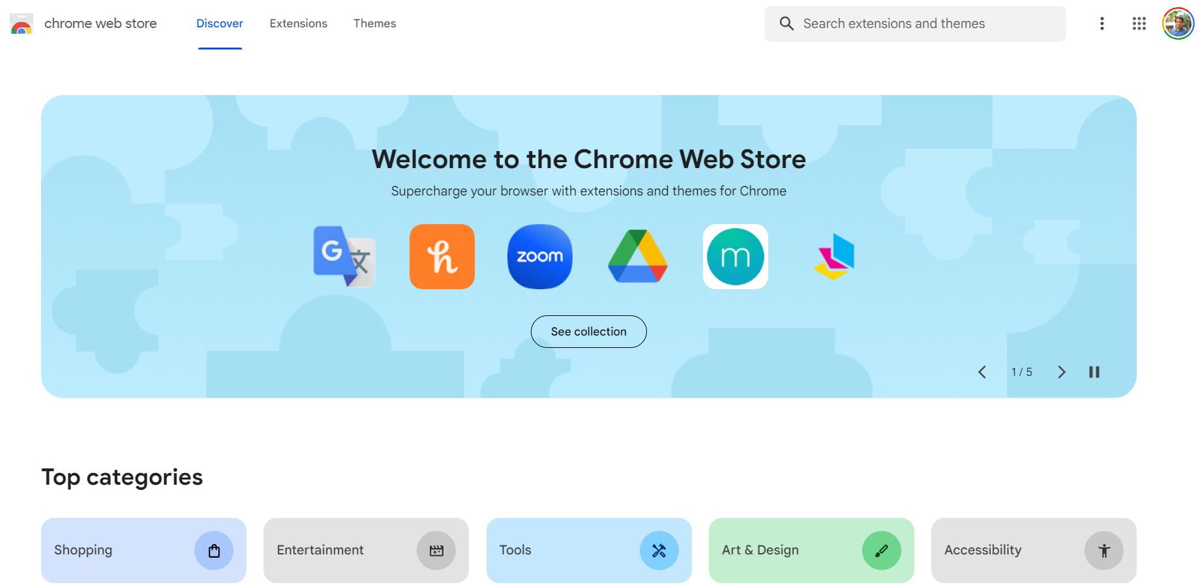
Task: Open the Art & Design category
Action: [x=811, y=551]
